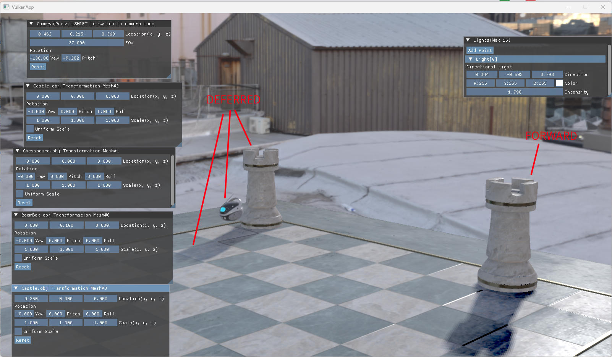The height and width of the screenshot is (357, 612).
Task: Reset Castle.obj Mesh#3 transformation
Action: 23,340
